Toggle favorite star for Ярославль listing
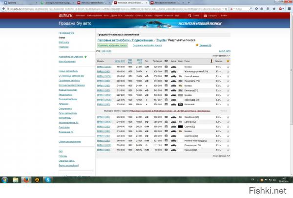This screenshot has height=198, width=293. [x=228, y=81]
